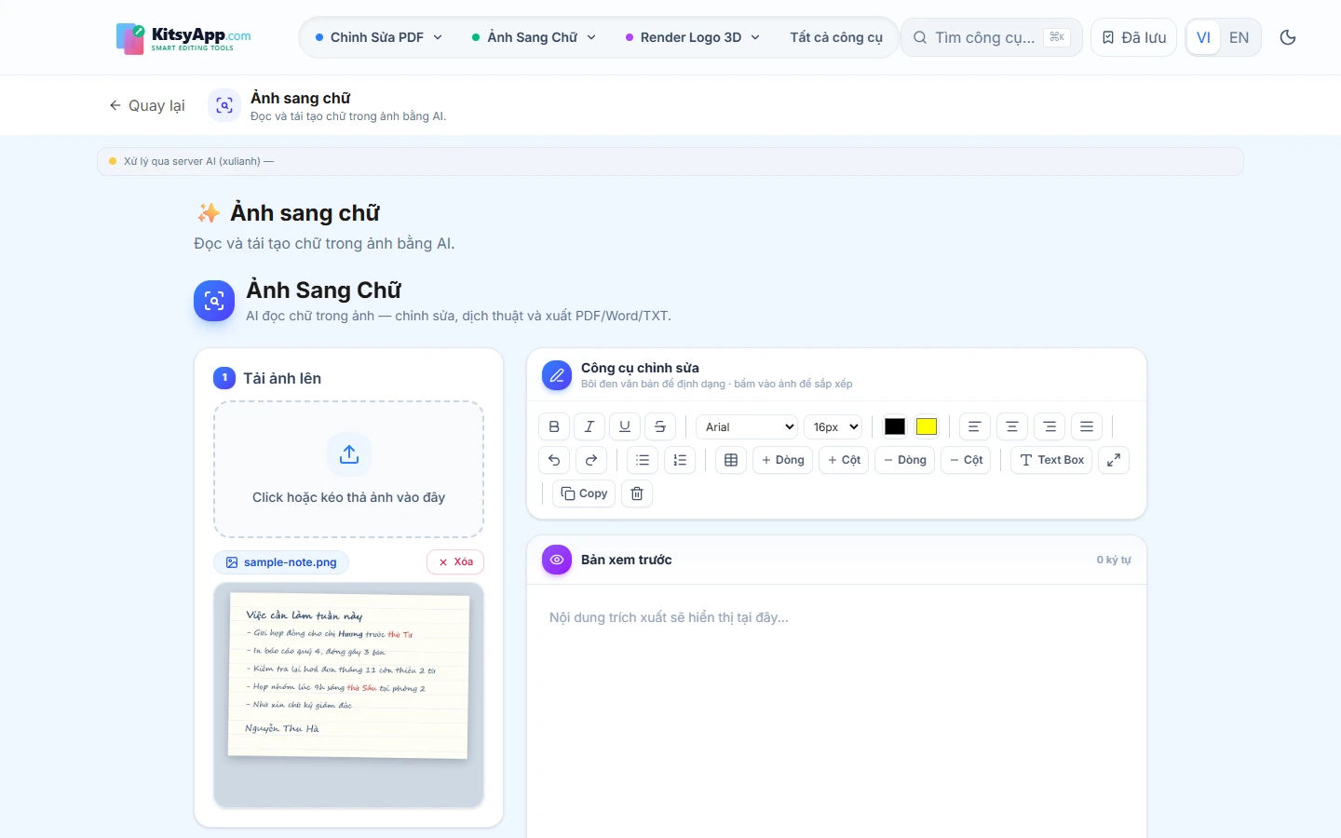1341x838 pixels.
Task: Click the Tìm công cụ search field
Action: tap(991, 37)
